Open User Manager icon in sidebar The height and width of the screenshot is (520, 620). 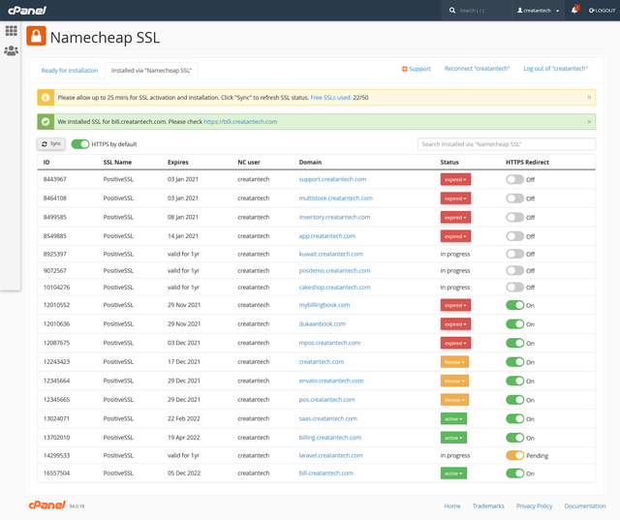(11, 50)
